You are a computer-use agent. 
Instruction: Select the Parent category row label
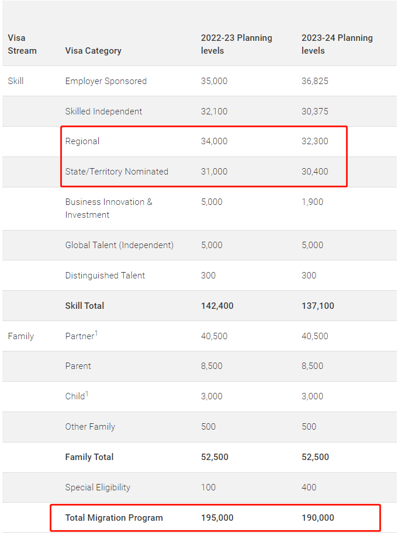[78, 366]
